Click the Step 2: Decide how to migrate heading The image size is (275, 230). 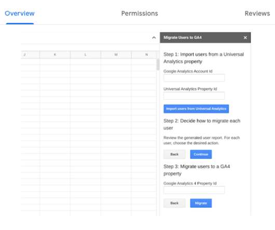point(202,124)
